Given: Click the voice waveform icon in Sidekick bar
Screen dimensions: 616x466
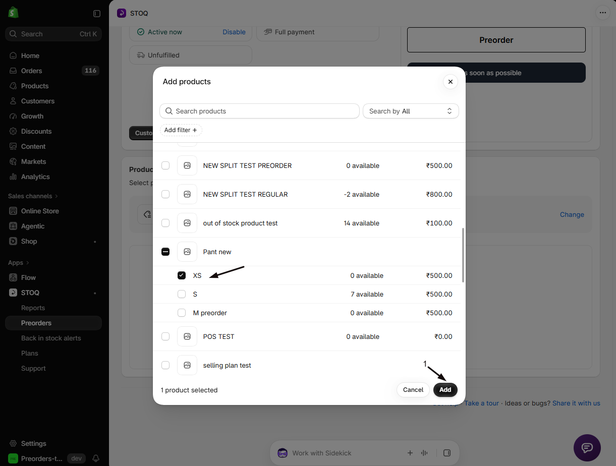Looking at the screenshot, I should (x=424, y=453).
